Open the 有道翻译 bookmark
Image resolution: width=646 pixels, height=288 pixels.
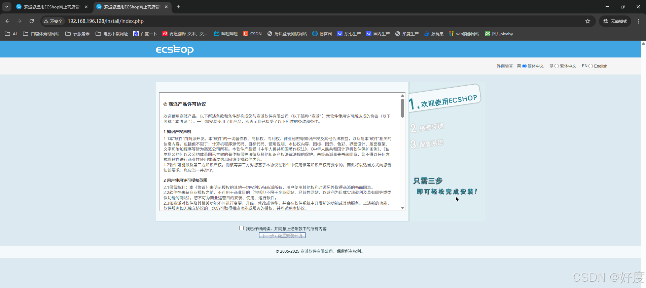185,34
